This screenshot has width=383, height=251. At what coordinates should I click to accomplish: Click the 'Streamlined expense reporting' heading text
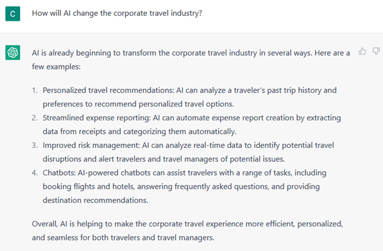95,117
